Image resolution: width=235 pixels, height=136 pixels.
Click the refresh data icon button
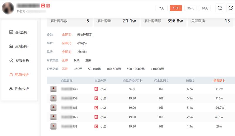pyautogui.click(x=220, y=8)
